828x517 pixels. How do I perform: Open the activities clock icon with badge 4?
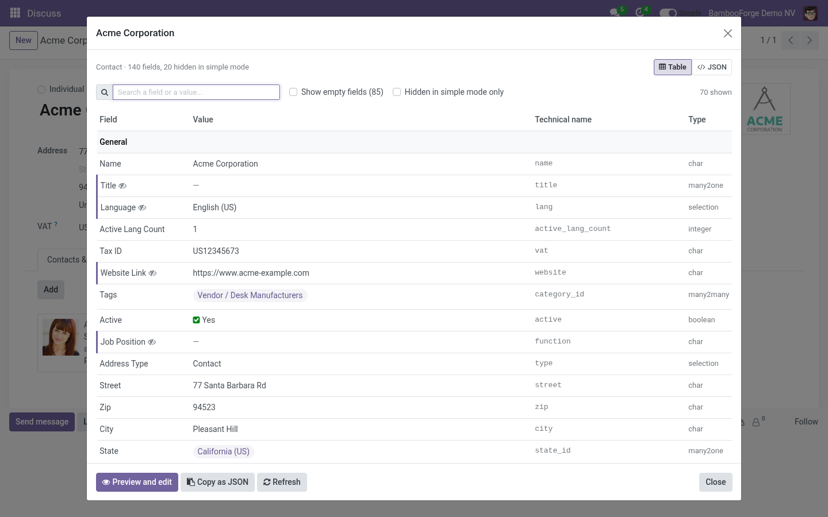[x=640, y=13]
